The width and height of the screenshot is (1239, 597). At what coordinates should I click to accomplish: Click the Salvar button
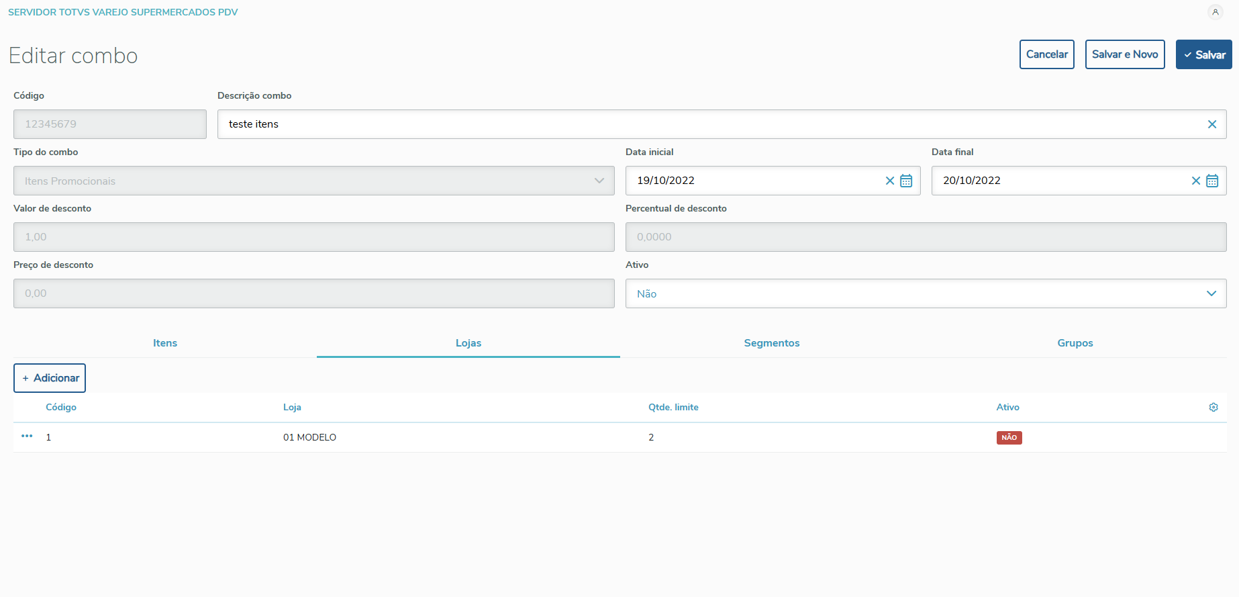tap(1203, 54)
